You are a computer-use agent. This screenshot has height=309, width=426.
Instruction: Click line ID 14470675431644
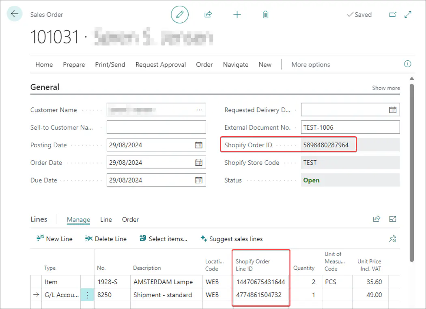coord(260,282)
